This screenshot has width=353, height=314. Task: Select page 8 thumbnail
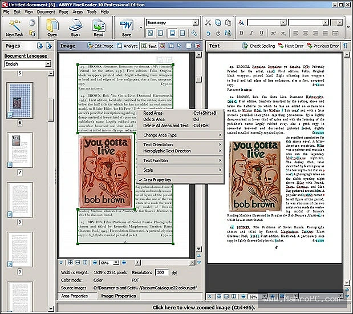(20, 200)
